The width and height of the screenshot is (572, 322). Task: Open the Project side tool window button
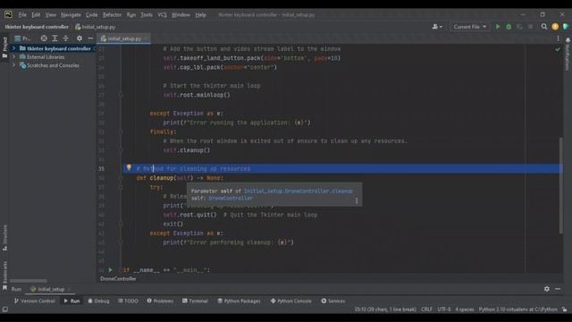(4, 47)
